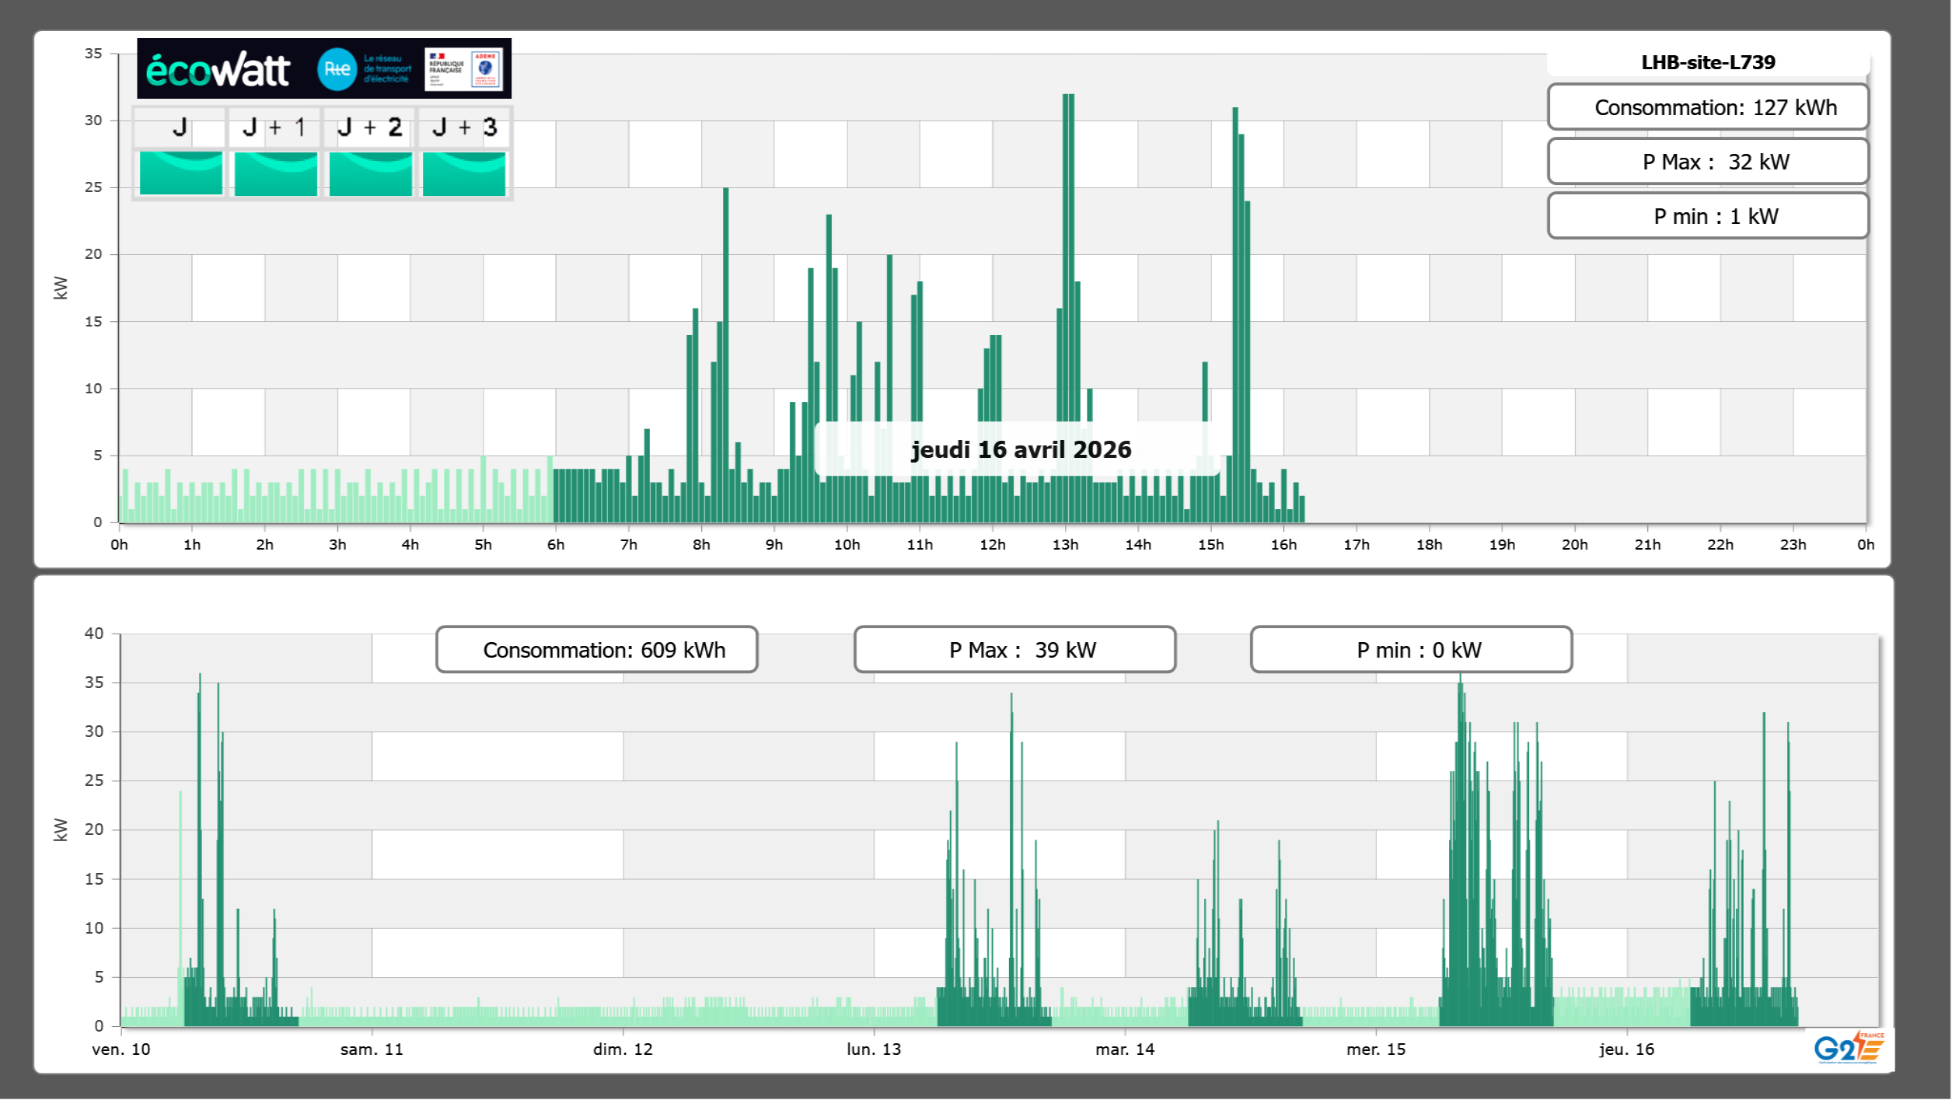
Task: Click the écoWatt logo
Action: pos(218,70)
